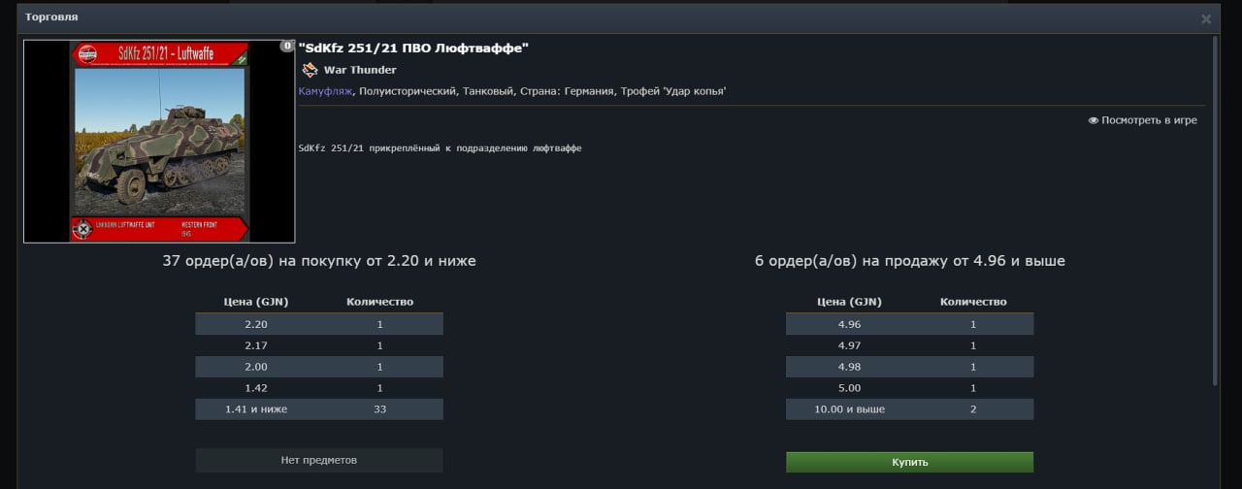Click quantity 33 in buy orders
The width and height of the screenshot is (1242, 489).
click(x=380, y=409)
